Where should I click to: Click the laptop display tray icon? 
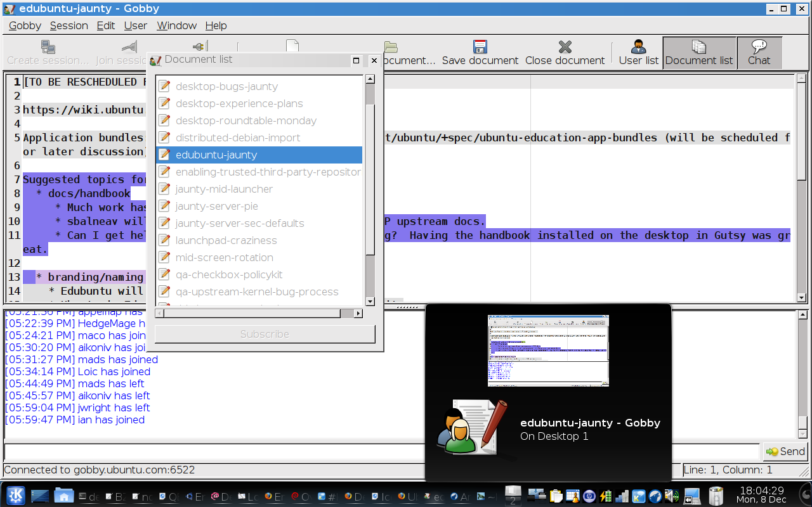pos(692,496)
